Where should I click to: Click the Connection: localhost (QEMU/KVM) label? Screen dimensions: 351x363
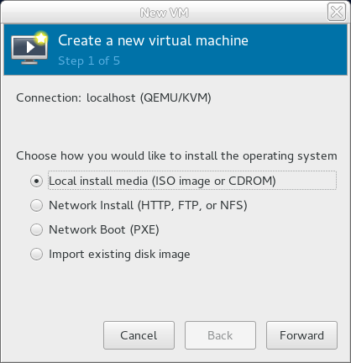113,97
